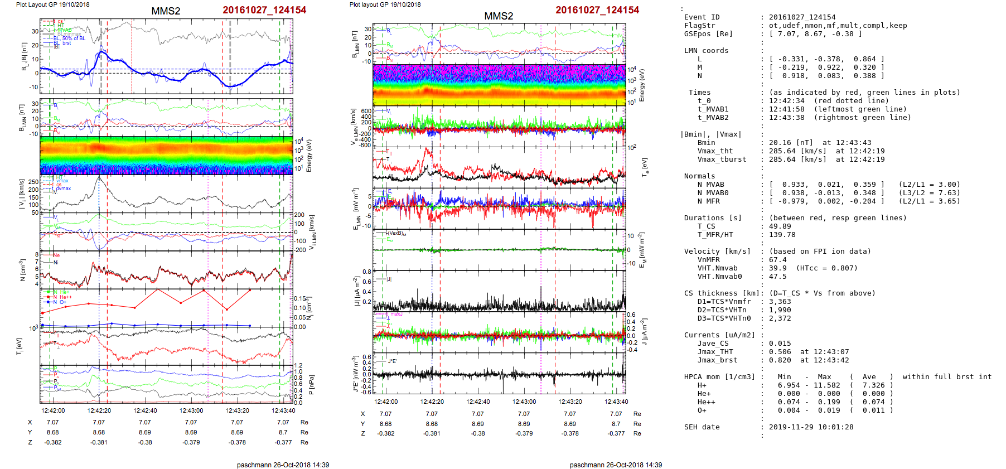Click paschmann footer text below right plot

click(616, 465)
